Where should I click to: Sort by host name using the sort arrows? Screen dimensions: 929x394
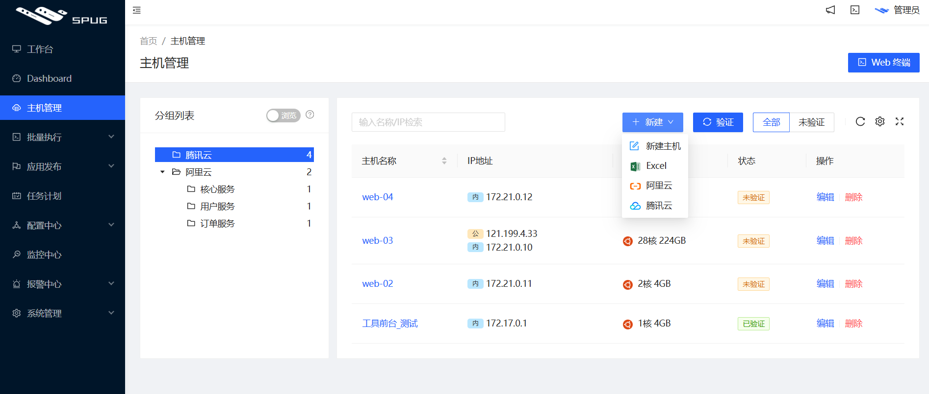pos(444,161)
